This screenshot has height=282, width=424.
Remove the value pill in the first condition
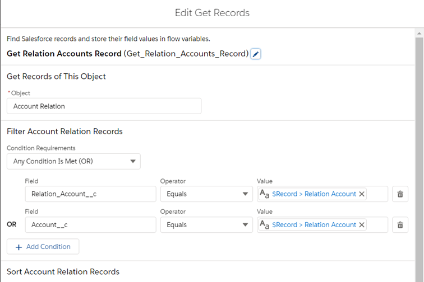(x=362, y=194)
